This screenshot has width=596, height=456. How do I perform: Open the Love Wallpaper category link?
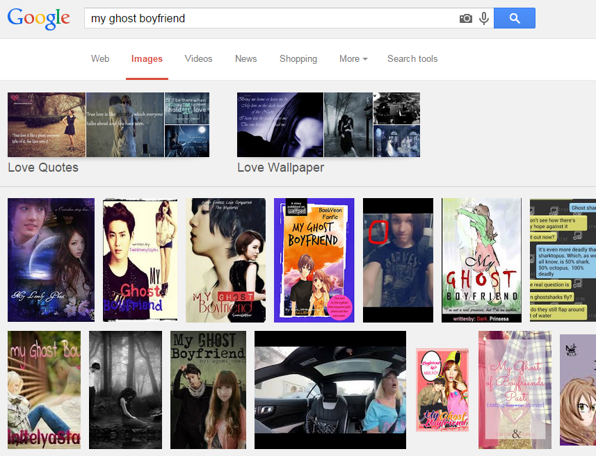[280, 168]
